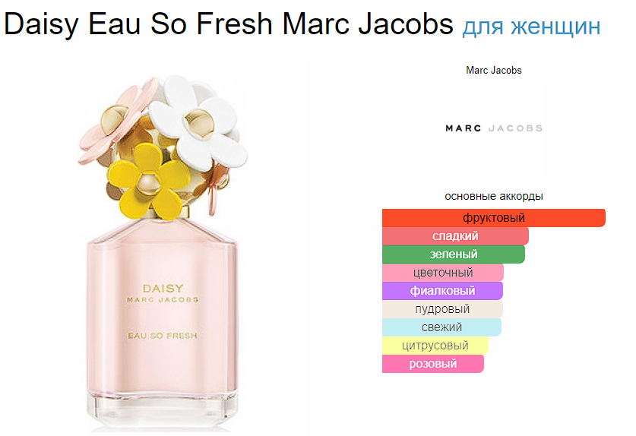
Task: Click the Daisy Eau So Fresh title
Action: pyautogui.click(x=229, y=24)
